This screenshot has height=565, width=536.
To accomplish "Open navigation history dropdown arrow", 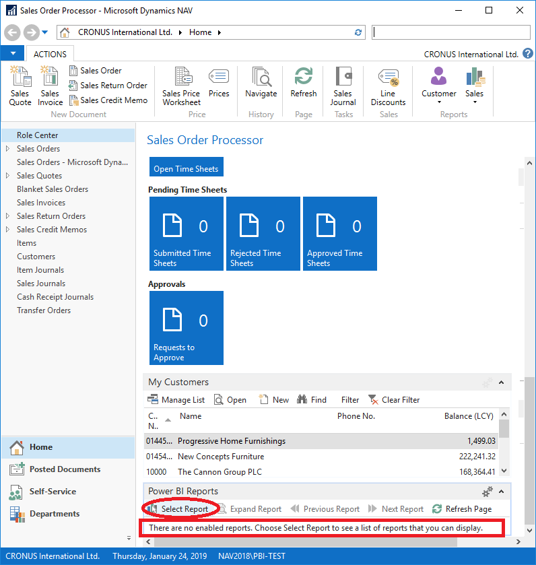I will 44,32.
